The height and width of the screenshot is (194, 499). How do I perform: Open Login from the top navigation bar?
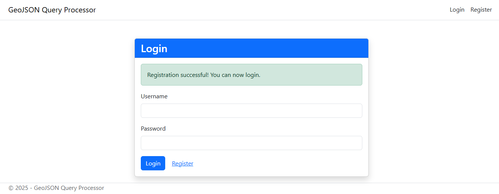click(457, 10)
